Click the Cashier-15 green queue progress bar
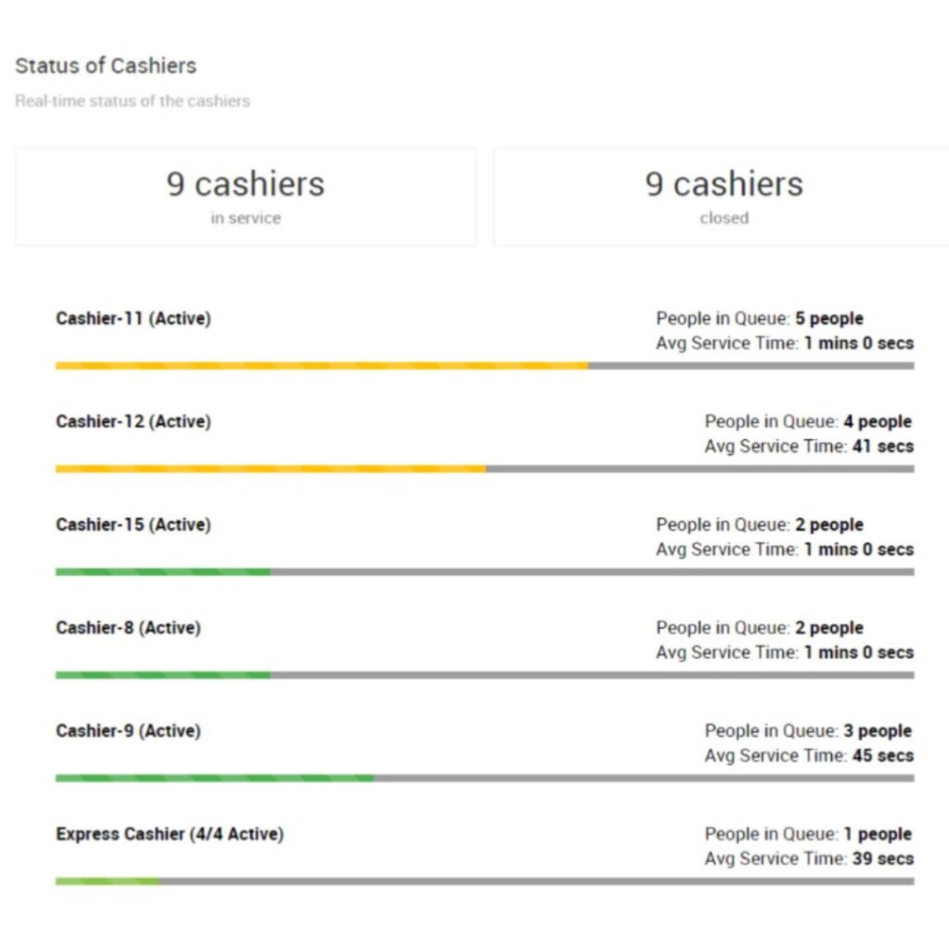 point(162,572)
